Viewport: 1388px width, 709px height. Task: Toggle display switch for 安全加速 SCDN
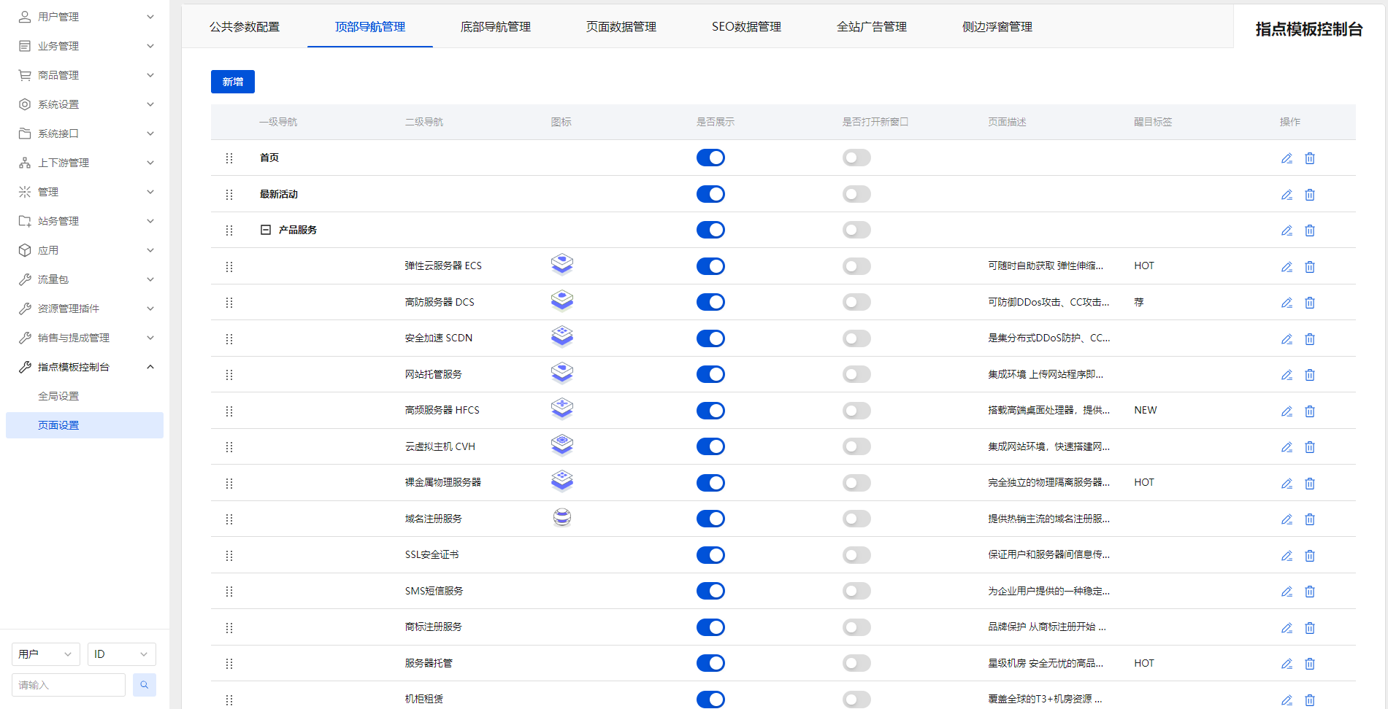click(710, 338)
